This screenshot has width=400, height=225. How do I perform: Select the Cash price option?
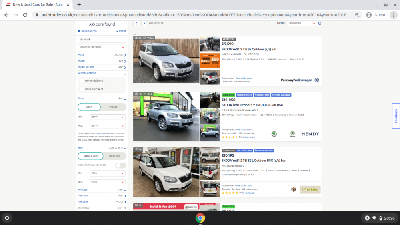pyautogui.click(x=89, y=107)
